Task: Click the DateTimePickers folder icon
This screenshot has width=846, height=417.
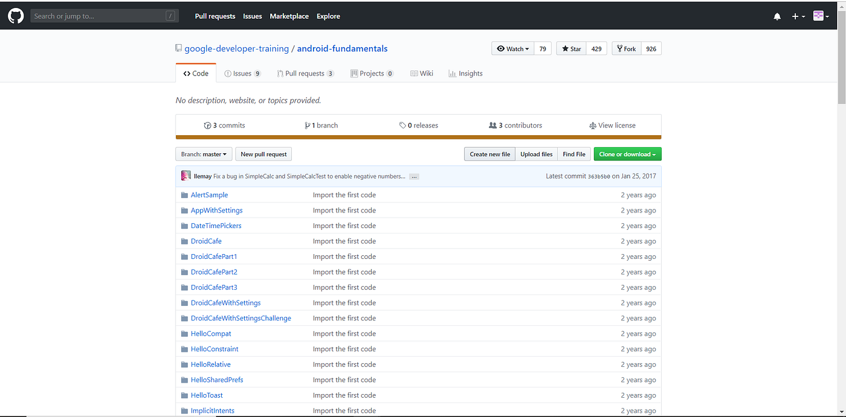Action: (x=185, y=226)
